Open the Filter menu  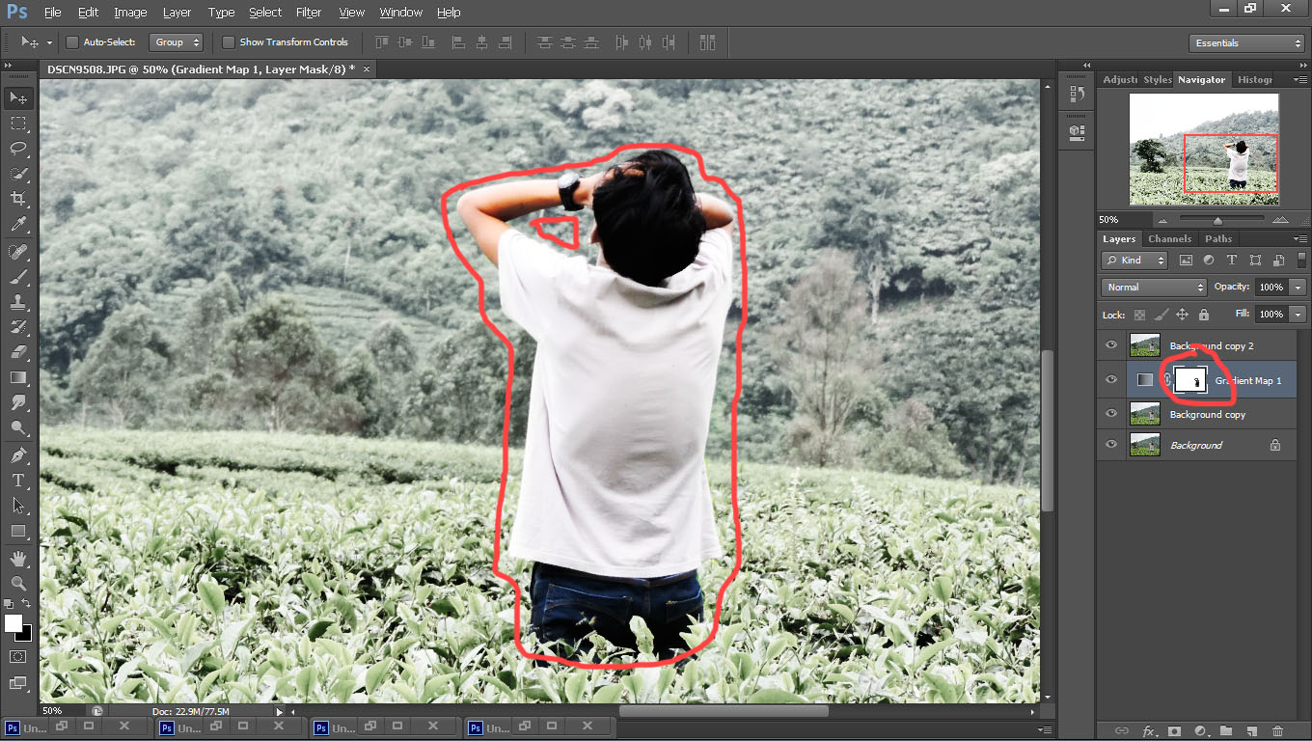pos(309,12)
